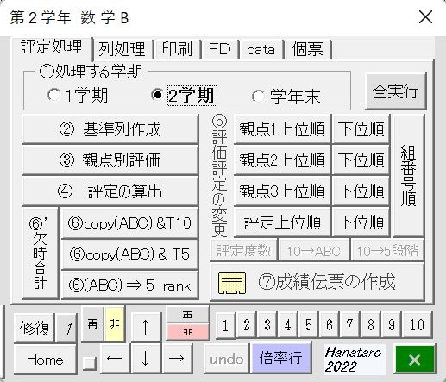Screen dimensions: 446x382
Task: Open the 印刷 tab
Action: pos(178,49)
